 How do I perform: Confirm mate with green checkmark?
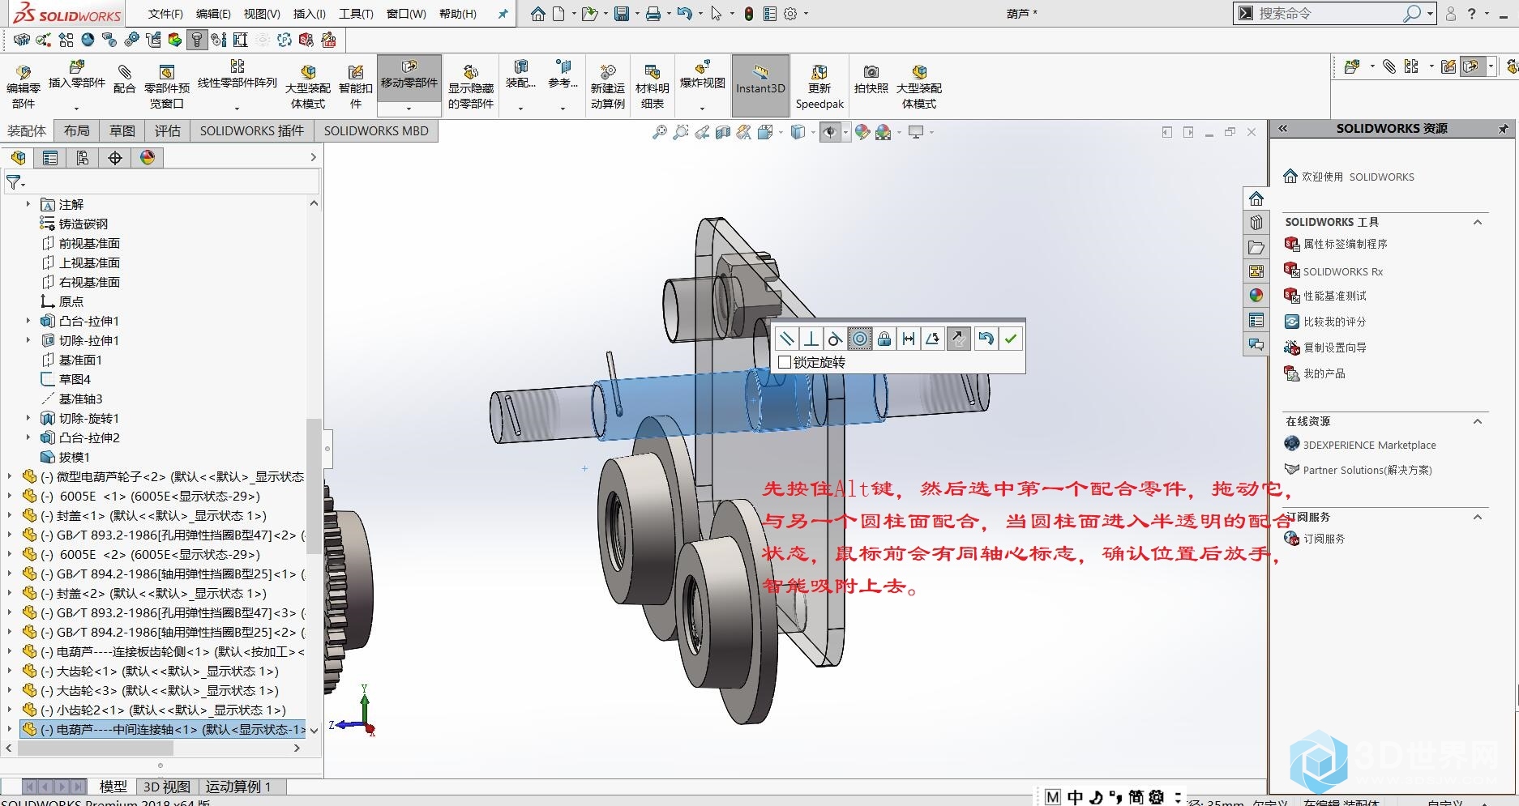[1010, 339]
